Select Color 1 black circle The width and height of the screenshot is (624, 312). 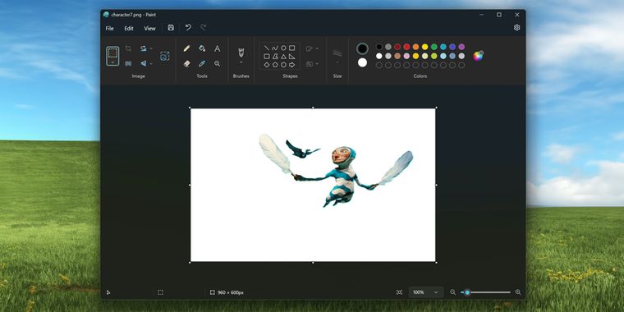362,48
